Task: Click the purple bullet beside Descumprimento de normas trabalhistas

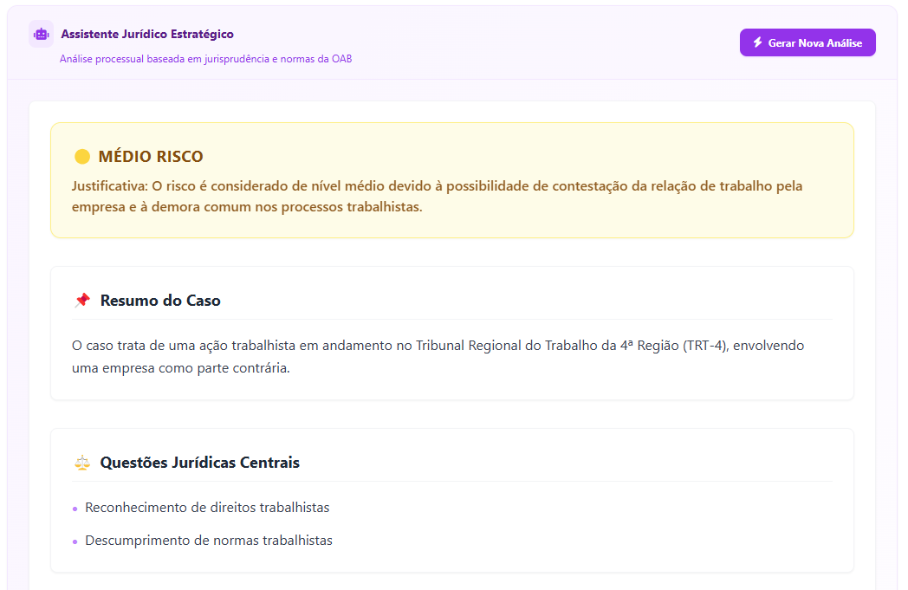Action: pyautogui.click(x=76, y=540)
